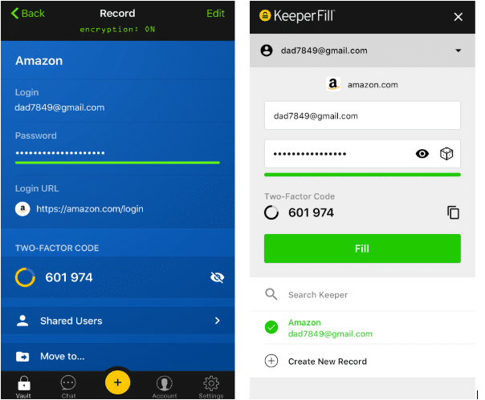485x400 pixels.
Task: Click the Shared Users person icon
Action: pos(22,321)
